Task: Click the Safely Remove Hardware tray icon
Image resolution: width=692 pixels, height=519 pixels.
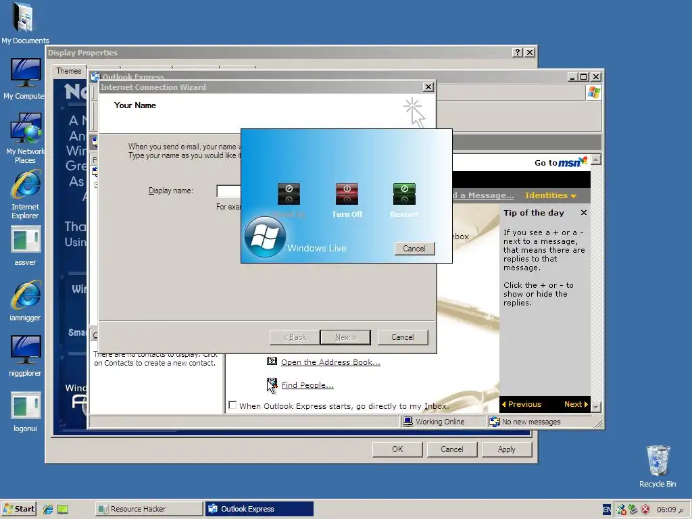Action: click(633, 510)
